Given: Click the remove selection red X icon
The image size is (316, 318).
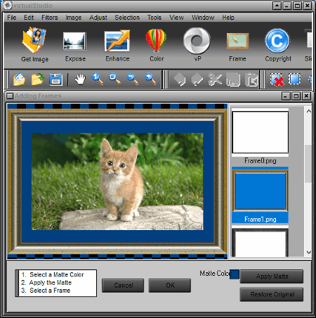Looking at the screenshot, I should pos(277,79).
